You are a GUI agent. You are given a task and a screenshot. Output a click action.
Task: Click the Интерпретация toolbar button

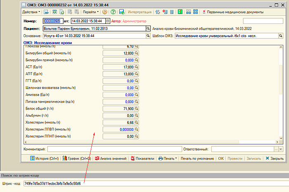pyautogui.click(x=140, y=12)
